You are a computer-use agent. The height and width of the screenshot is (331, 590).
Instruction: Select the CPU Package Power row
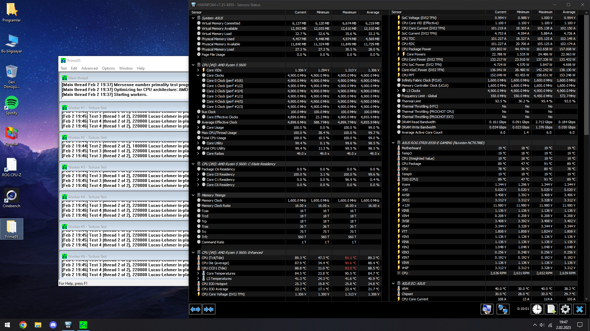pyautogui.click(x=484, y=49)
